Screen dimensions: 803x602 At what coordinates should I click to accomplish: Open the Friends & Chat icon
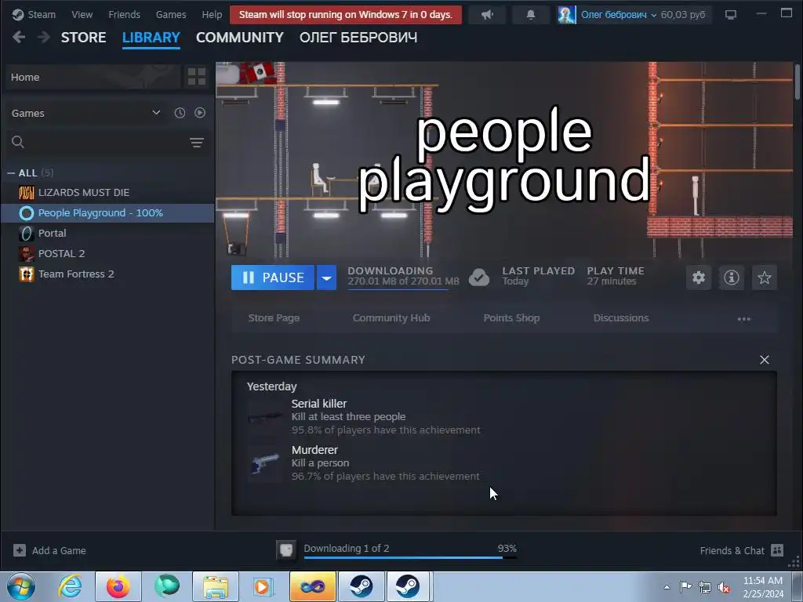777,550
